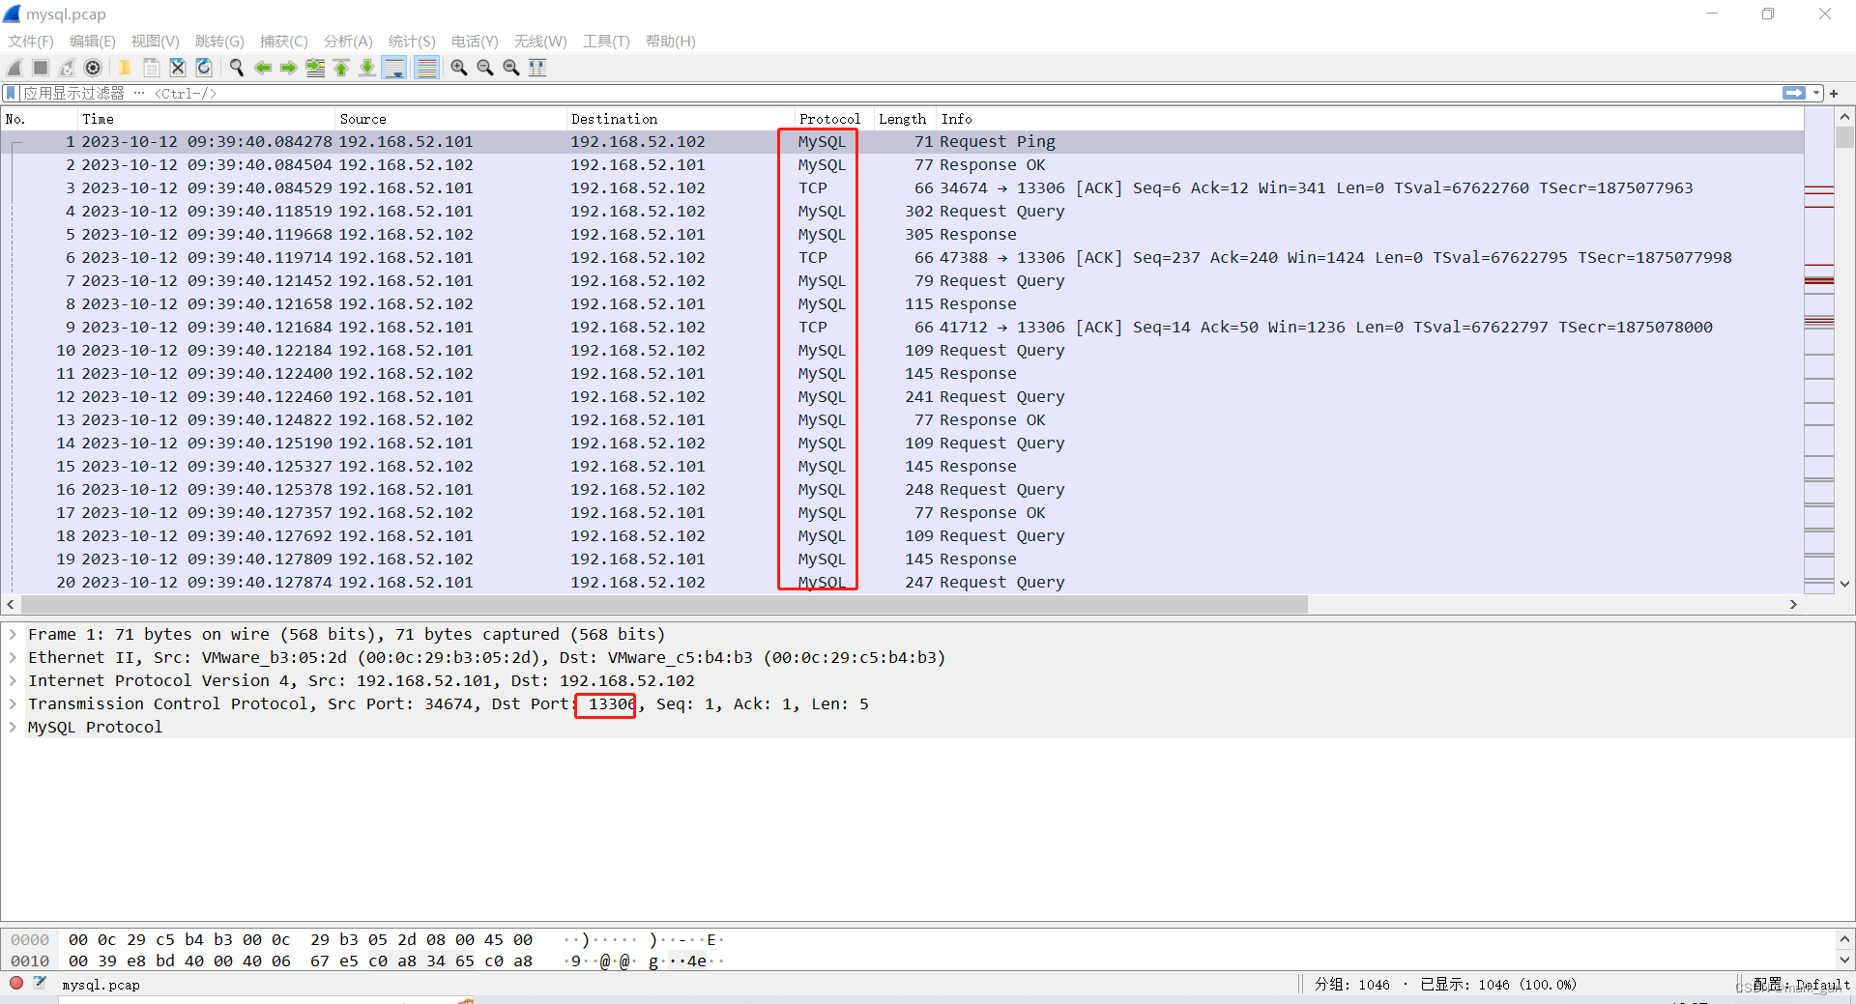
Task: Expand Internet Protocol Version 4 node
Action: click(x=13, y=681)
